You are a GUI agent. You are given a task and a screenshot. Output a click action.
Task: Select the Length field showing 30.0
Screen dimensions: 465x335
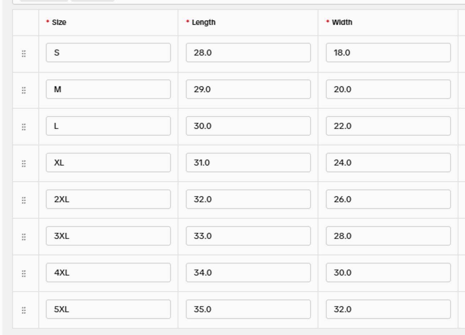click(x=248, y=126)
